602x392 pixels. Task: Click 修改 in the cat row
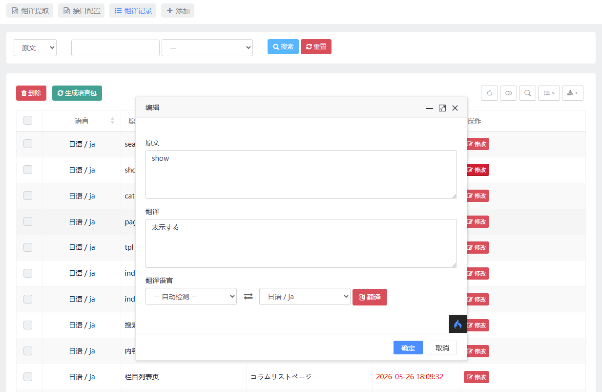477,196
